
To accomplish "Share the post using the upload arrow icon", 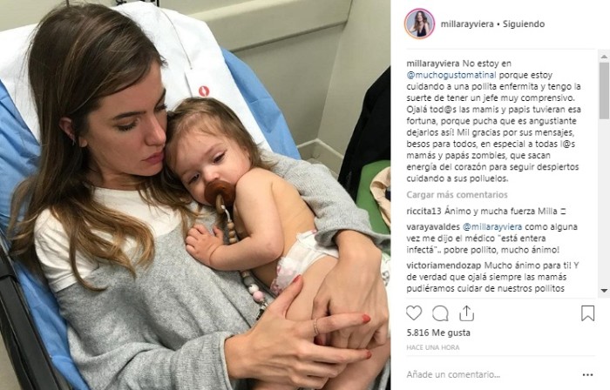I will (466, 313).
